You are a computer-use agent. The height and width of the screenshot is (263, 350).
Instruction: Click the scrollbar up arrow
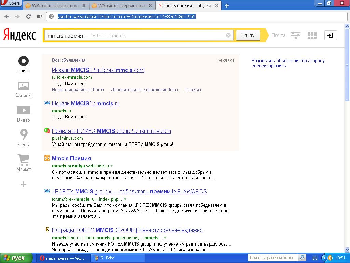[x=347, y=26]
